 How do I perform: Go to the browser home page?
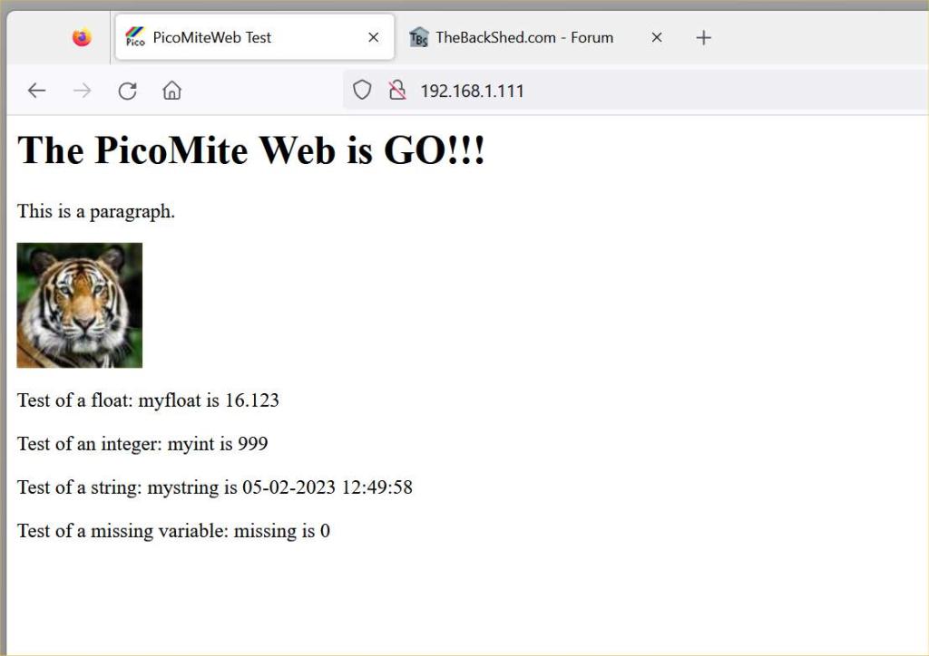(171, 91)
